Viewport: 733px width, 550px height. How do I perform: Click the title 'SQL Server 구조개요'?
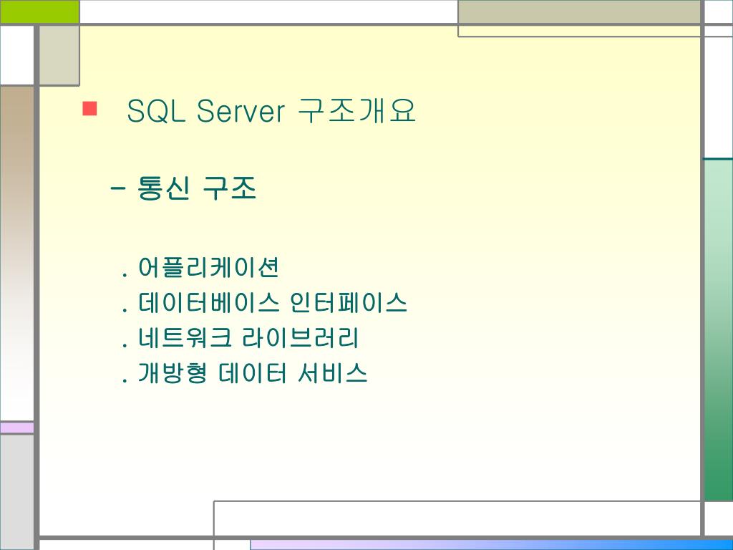click(271, 111)
